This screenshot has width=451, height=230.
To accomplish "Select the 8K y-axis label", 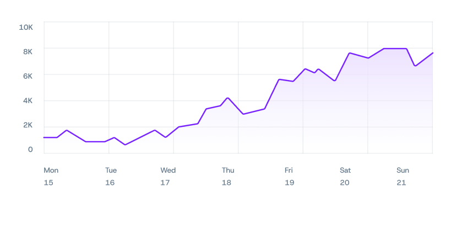I will point(28,51).
